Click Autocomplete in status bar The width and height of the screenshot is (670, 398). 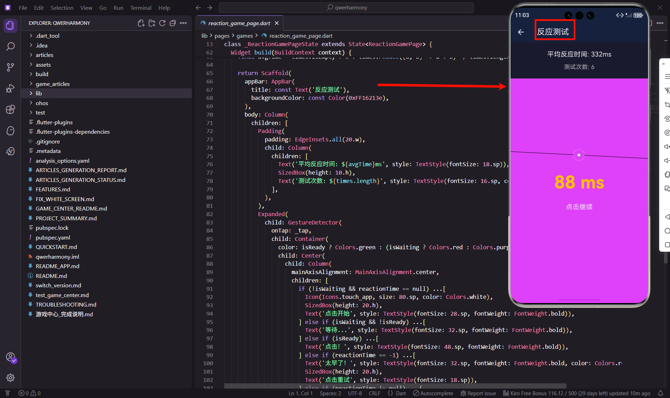[433, 393]
